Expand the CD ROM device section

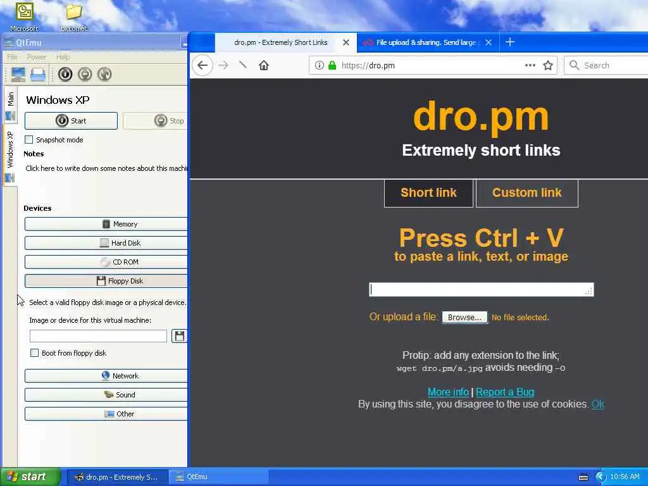pyautogui.click(x=106, y=262)
